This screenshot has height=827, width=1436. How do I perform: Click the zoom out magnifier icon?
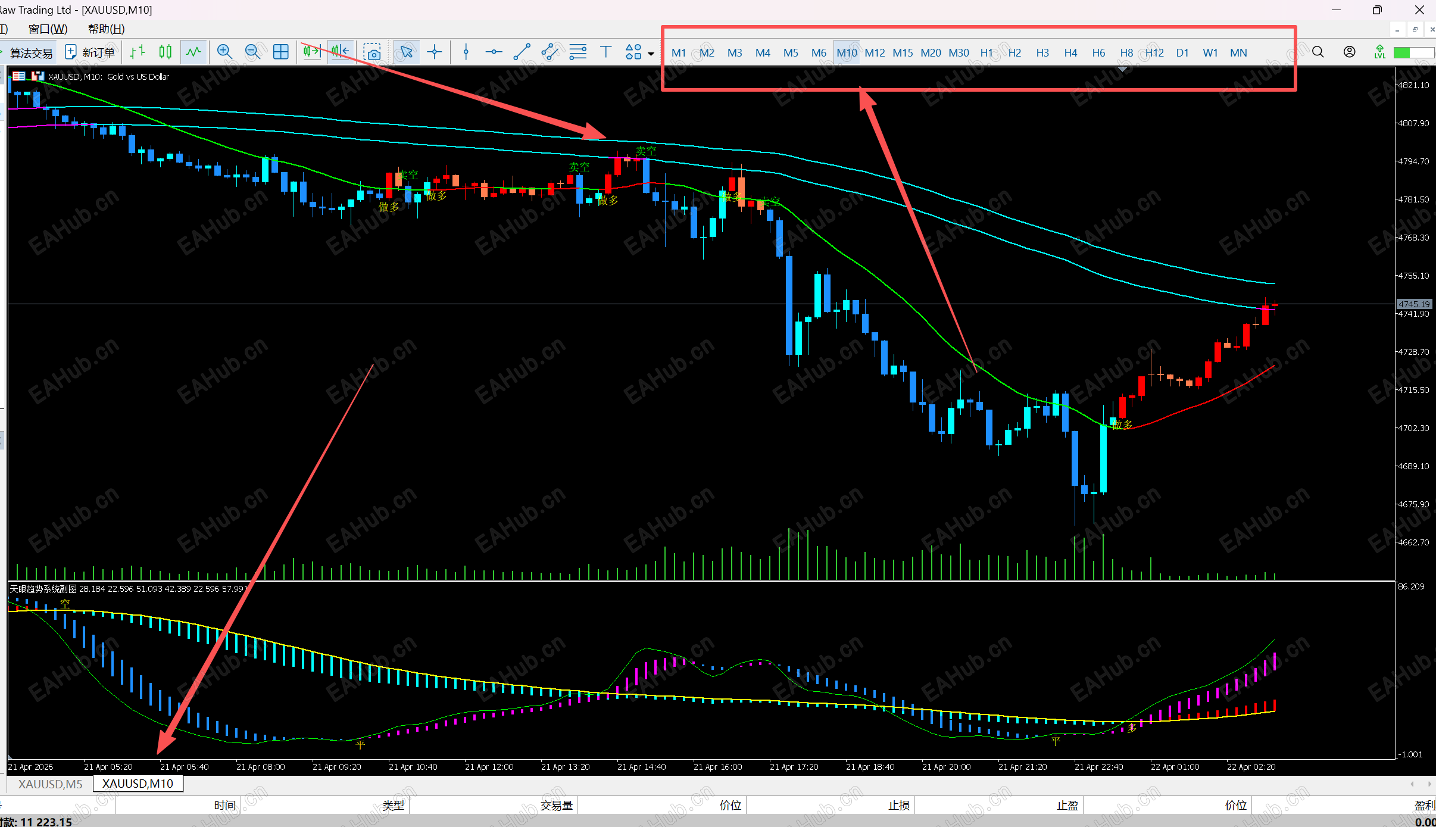(x=252, y=52)
